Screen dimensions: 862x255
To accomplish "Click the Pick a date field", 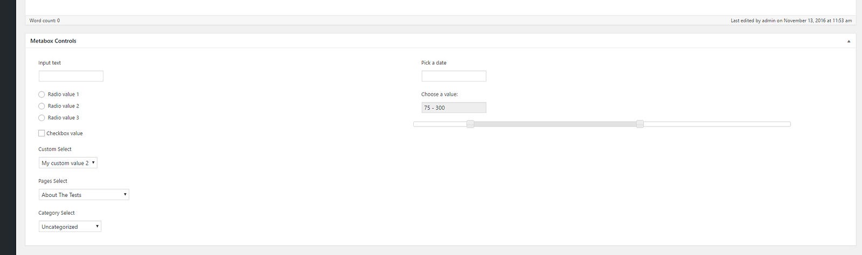I will (454, 76).
